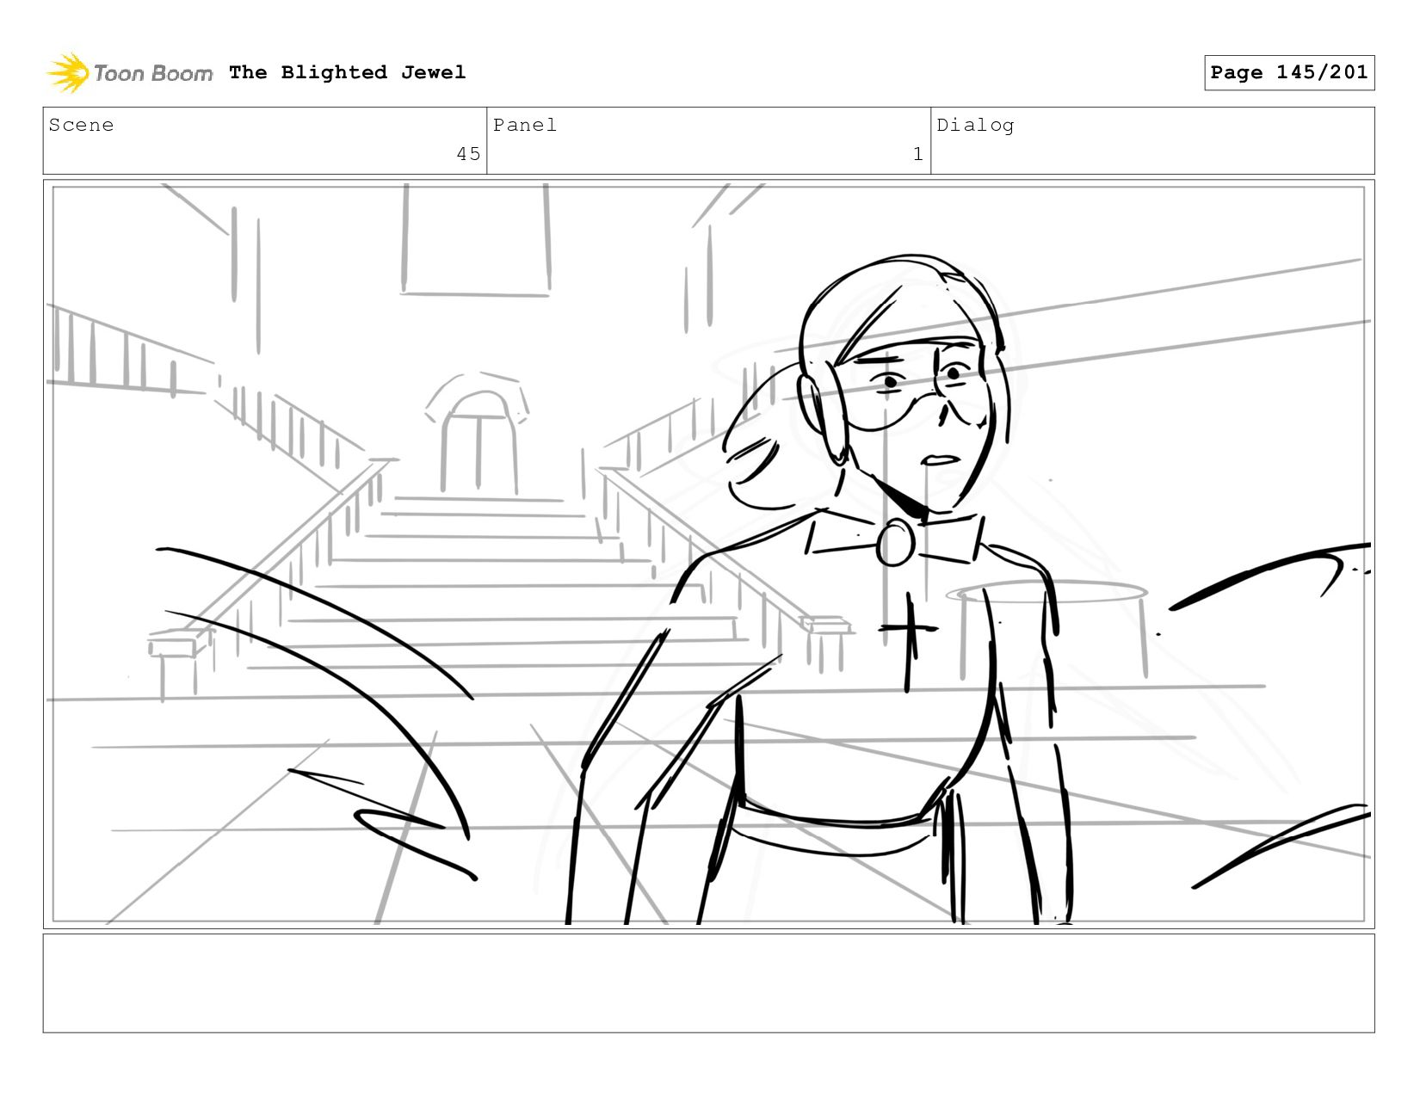The width and height of the screenshot is (1420, 1097).
Task: Click the 'Dialog' header label
Action: 975,125
